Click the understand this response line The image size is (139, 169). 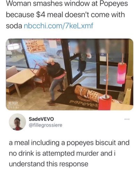point(49,164)
